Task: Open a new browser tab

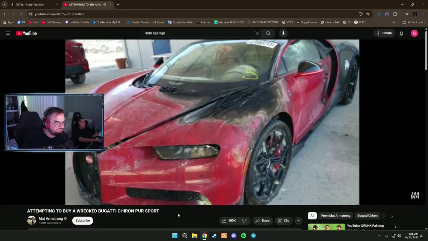Action: click(x=118, y=5)
